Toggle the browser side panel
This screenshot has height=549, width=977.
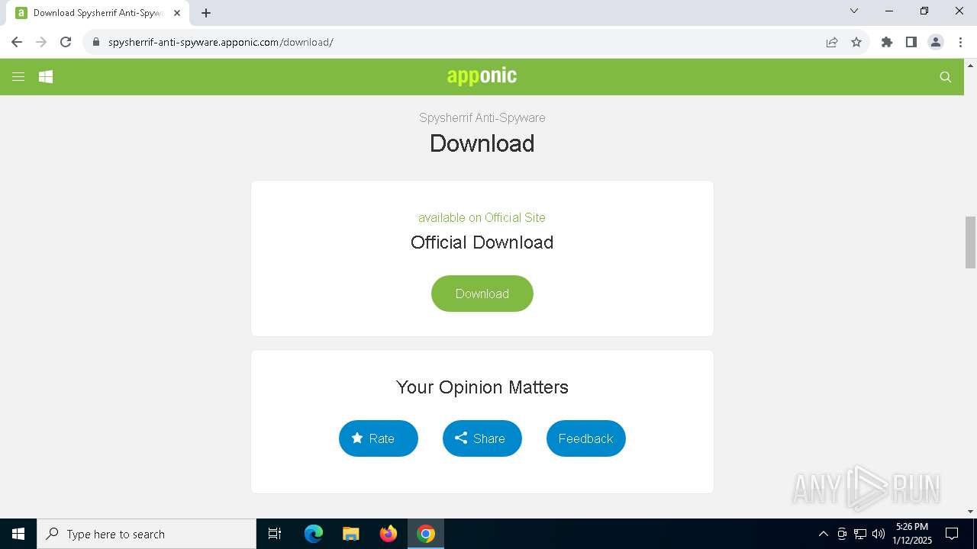click(x=911, y=42)
